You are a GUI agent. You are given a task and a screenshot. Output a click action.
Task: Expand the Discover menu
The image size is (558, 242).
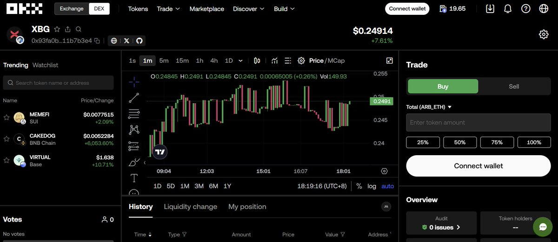(x=249, y=9)
